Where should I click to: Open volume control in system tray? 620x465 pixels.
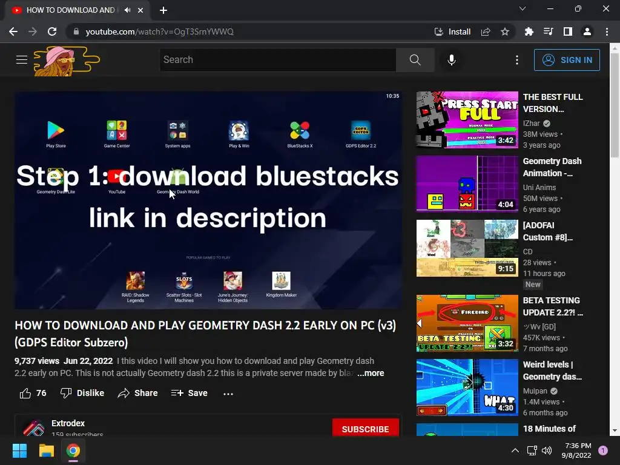pos(547,450)
